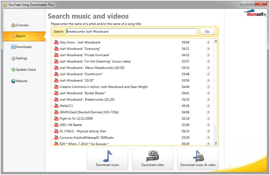Viewport: 270px width, 175px height.
Task: Preview play WelleCC1 result
Action: (208, 106)
